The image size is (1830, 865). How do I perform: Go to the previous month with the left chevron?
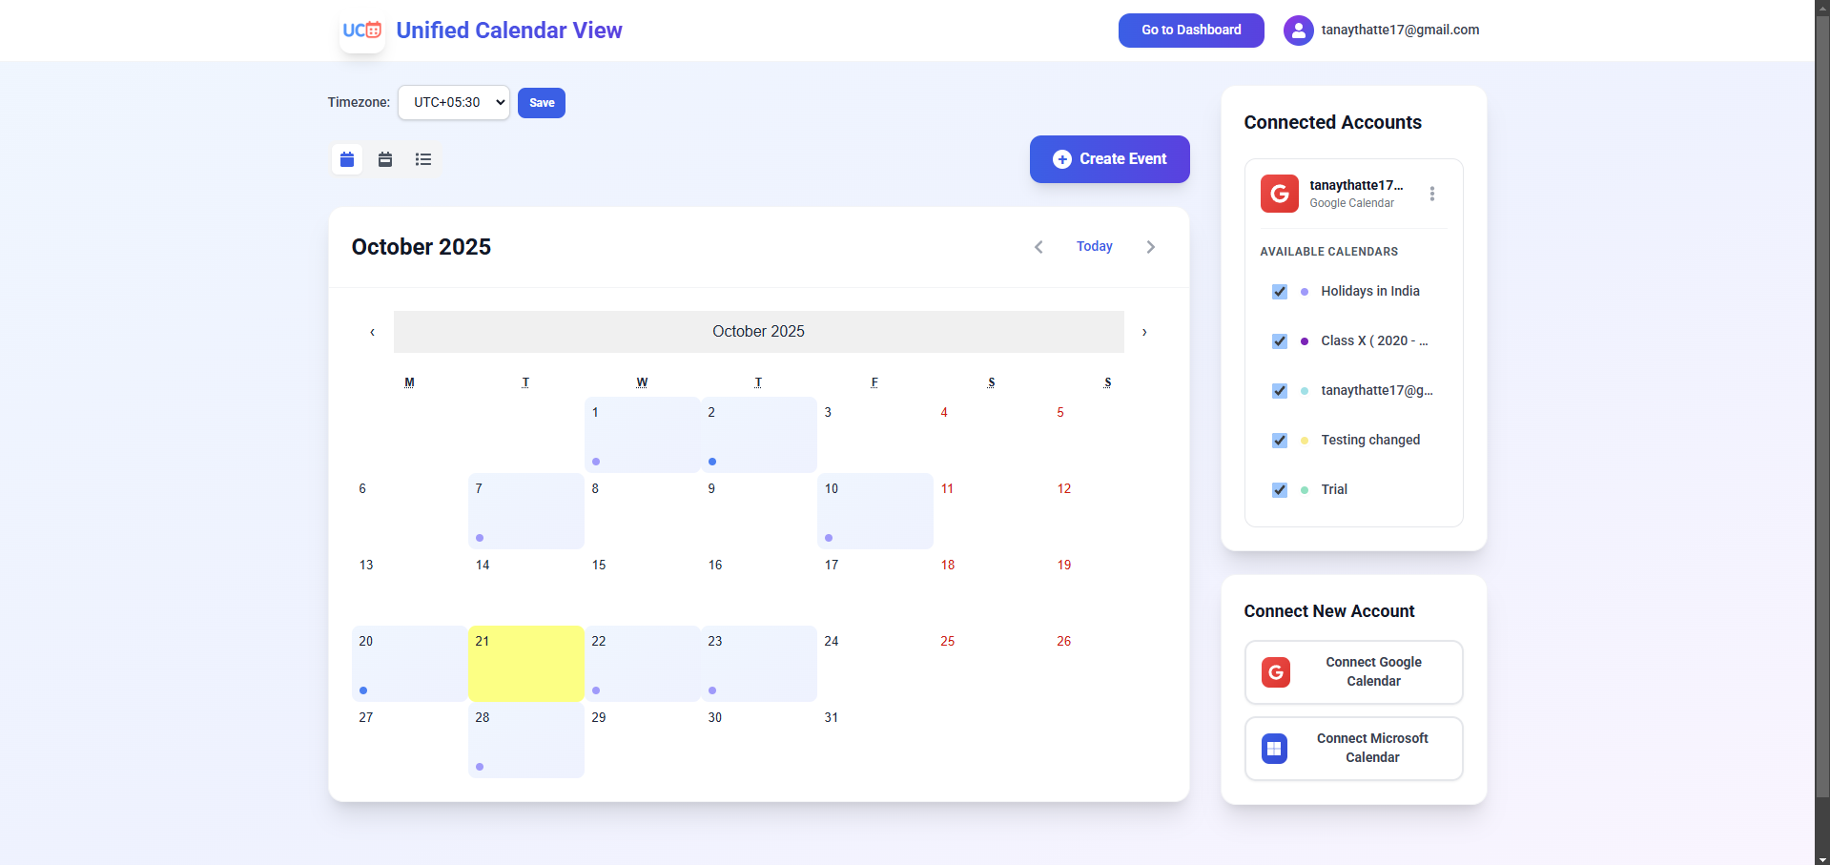tap(1038, 246)
